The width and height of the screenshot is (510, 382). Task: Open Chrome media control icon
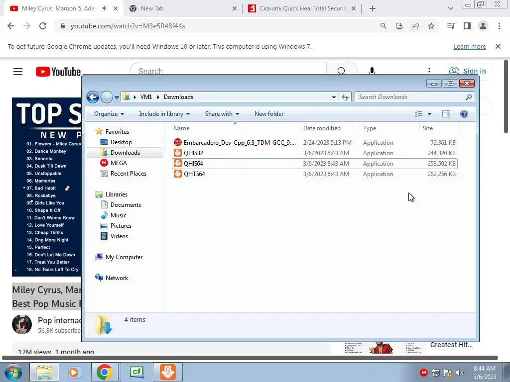[451, 26]
